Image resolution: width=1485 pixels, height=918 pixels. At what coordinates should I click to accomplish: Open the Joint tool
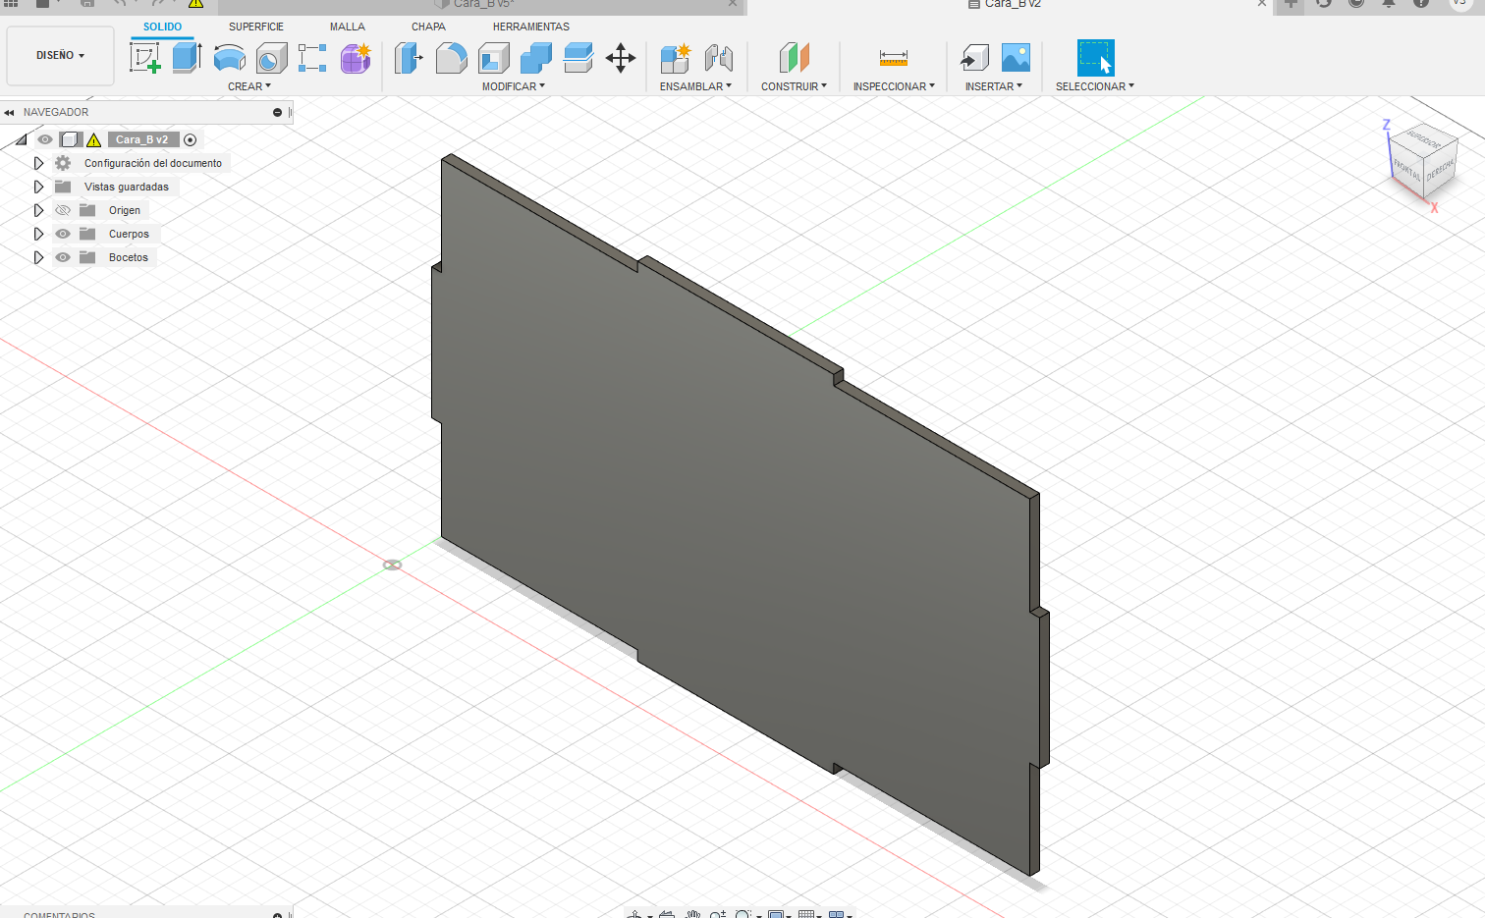718,58
